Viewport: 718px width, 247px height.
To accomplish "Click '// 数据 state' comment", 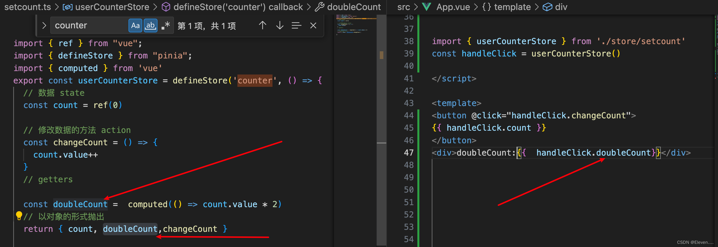I will (x=54, y=93).
